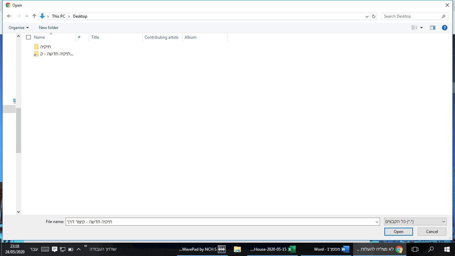Open the recent locations dropdown arrow
Image resolution: width=455 pixels, height=256 pixels.
point(27,16)
